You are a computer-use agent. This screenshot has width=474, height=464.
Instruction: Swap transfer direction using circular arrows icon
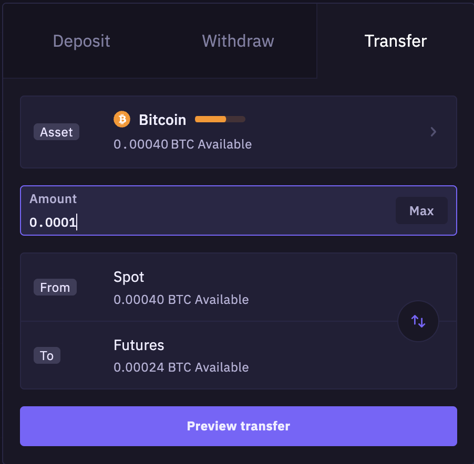418,321
